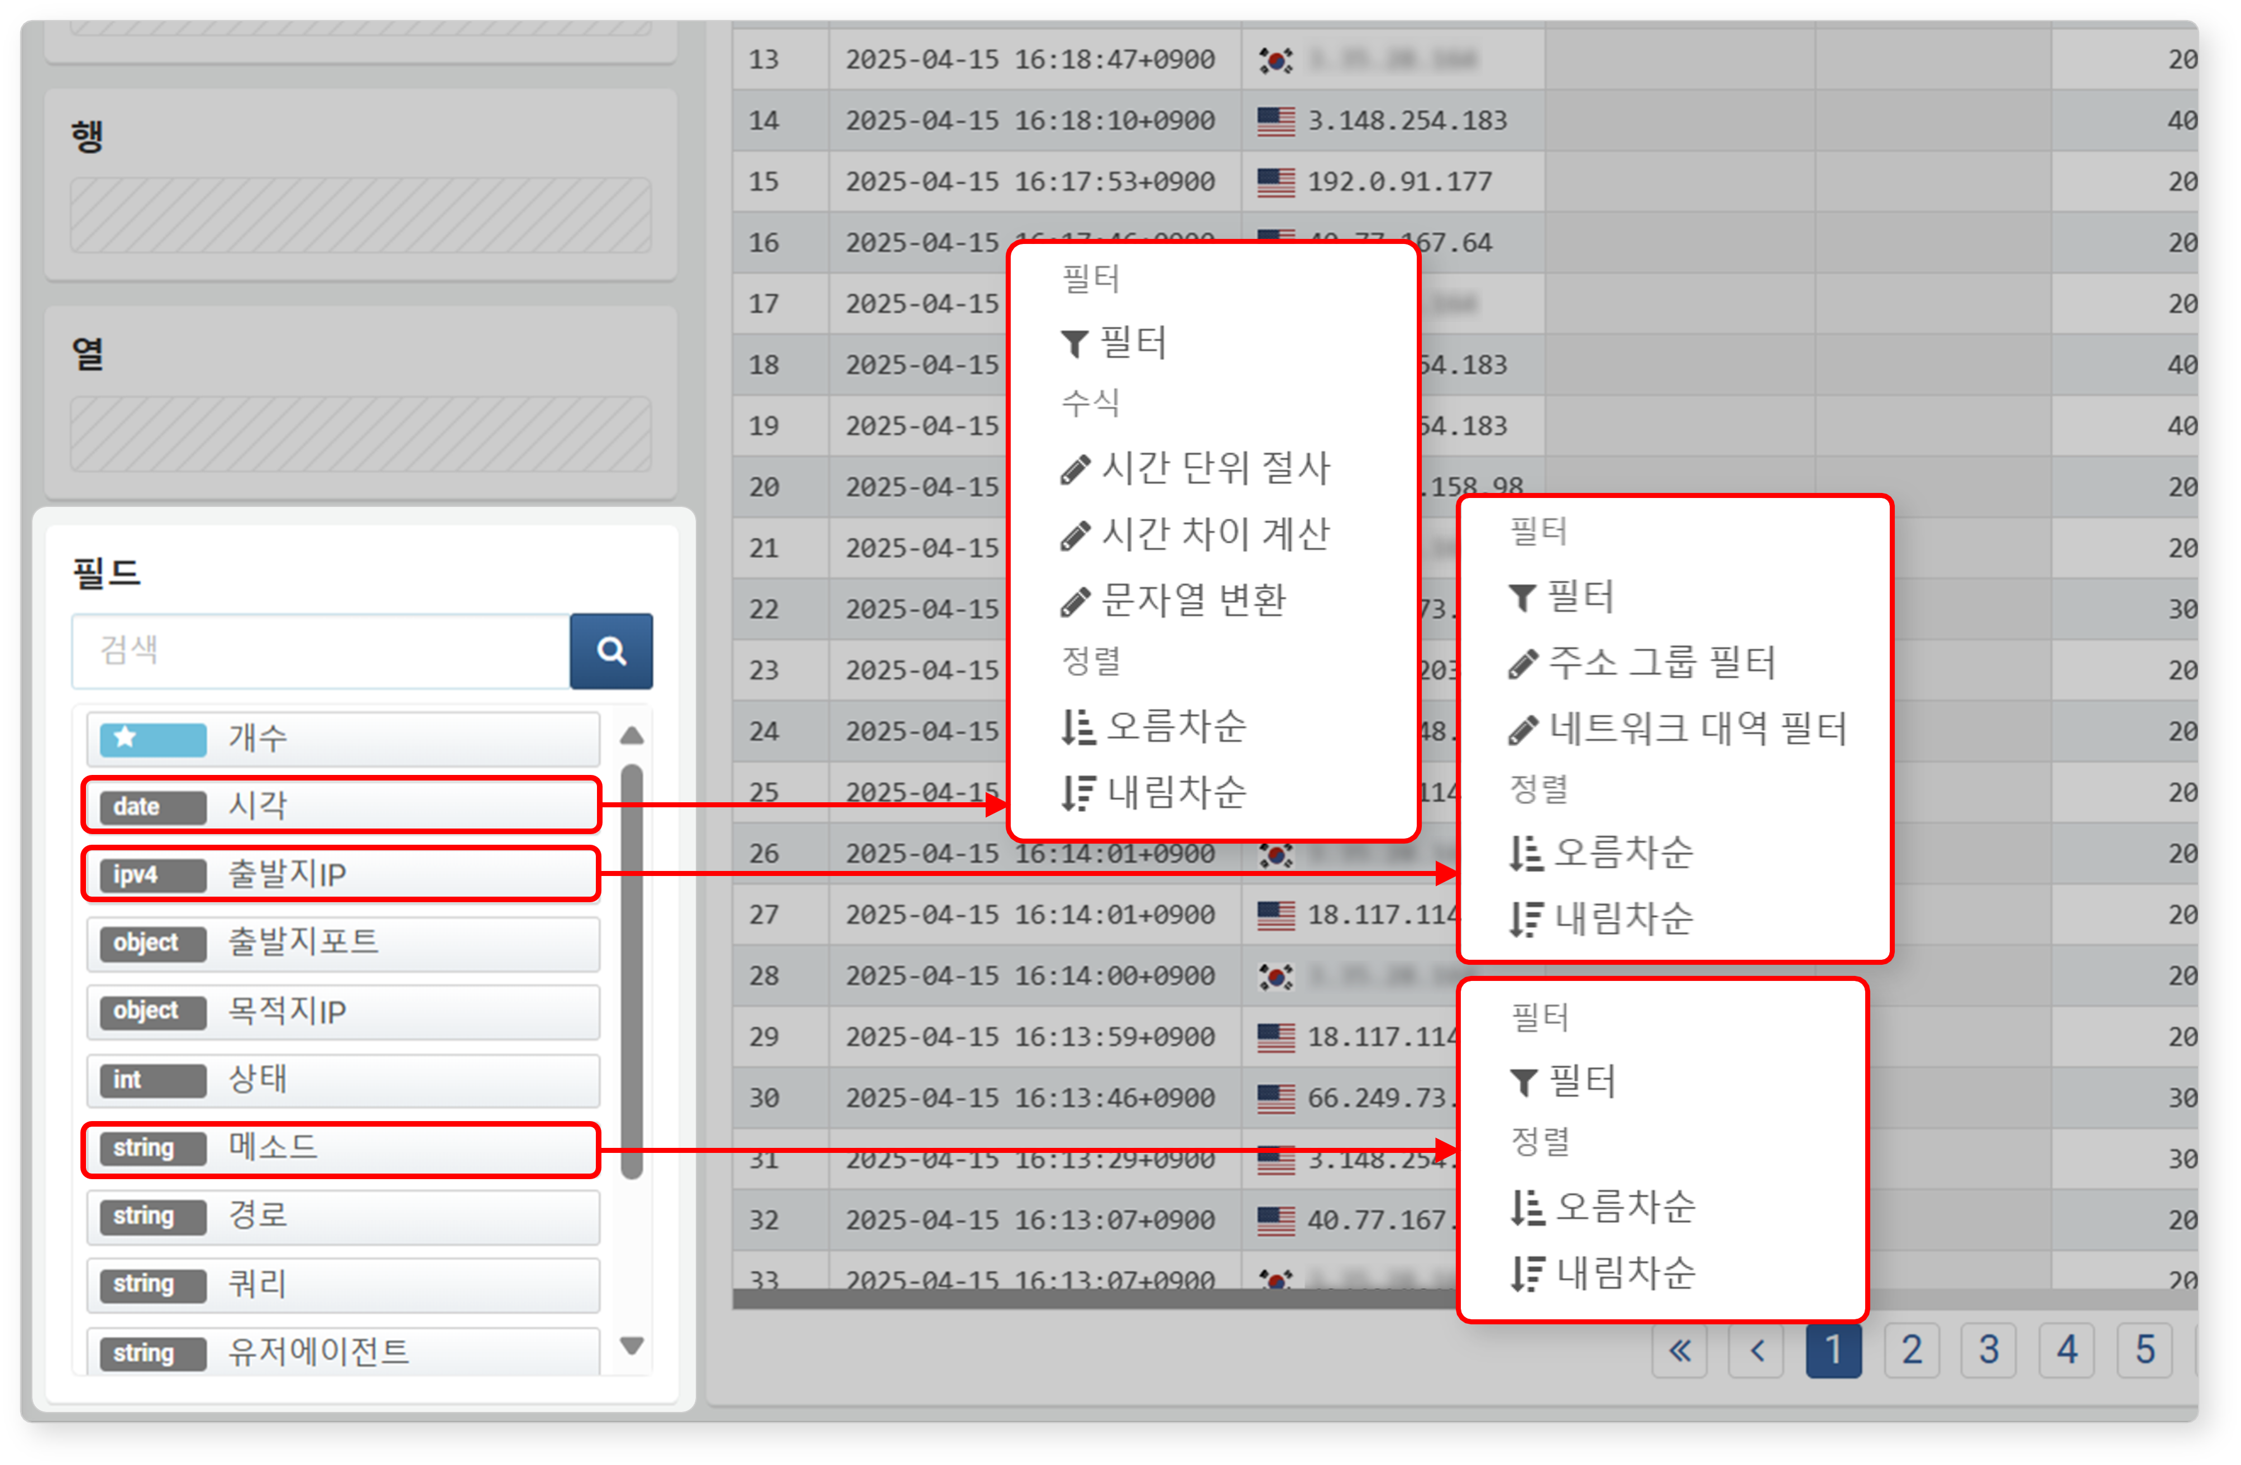Select the 시각 field
The height and width of the screenshot is (1465, 2241).
click(x=343, y=806)
